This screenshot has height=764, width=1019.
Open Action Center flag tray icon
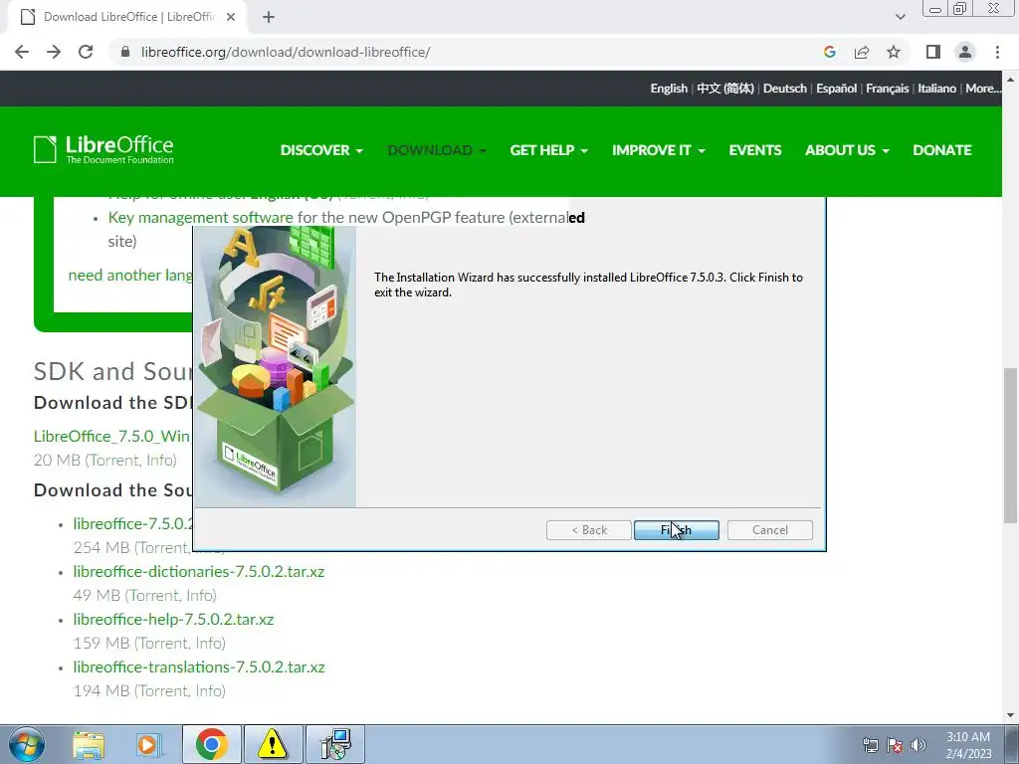pyautogui.click(x=895, y=745)
